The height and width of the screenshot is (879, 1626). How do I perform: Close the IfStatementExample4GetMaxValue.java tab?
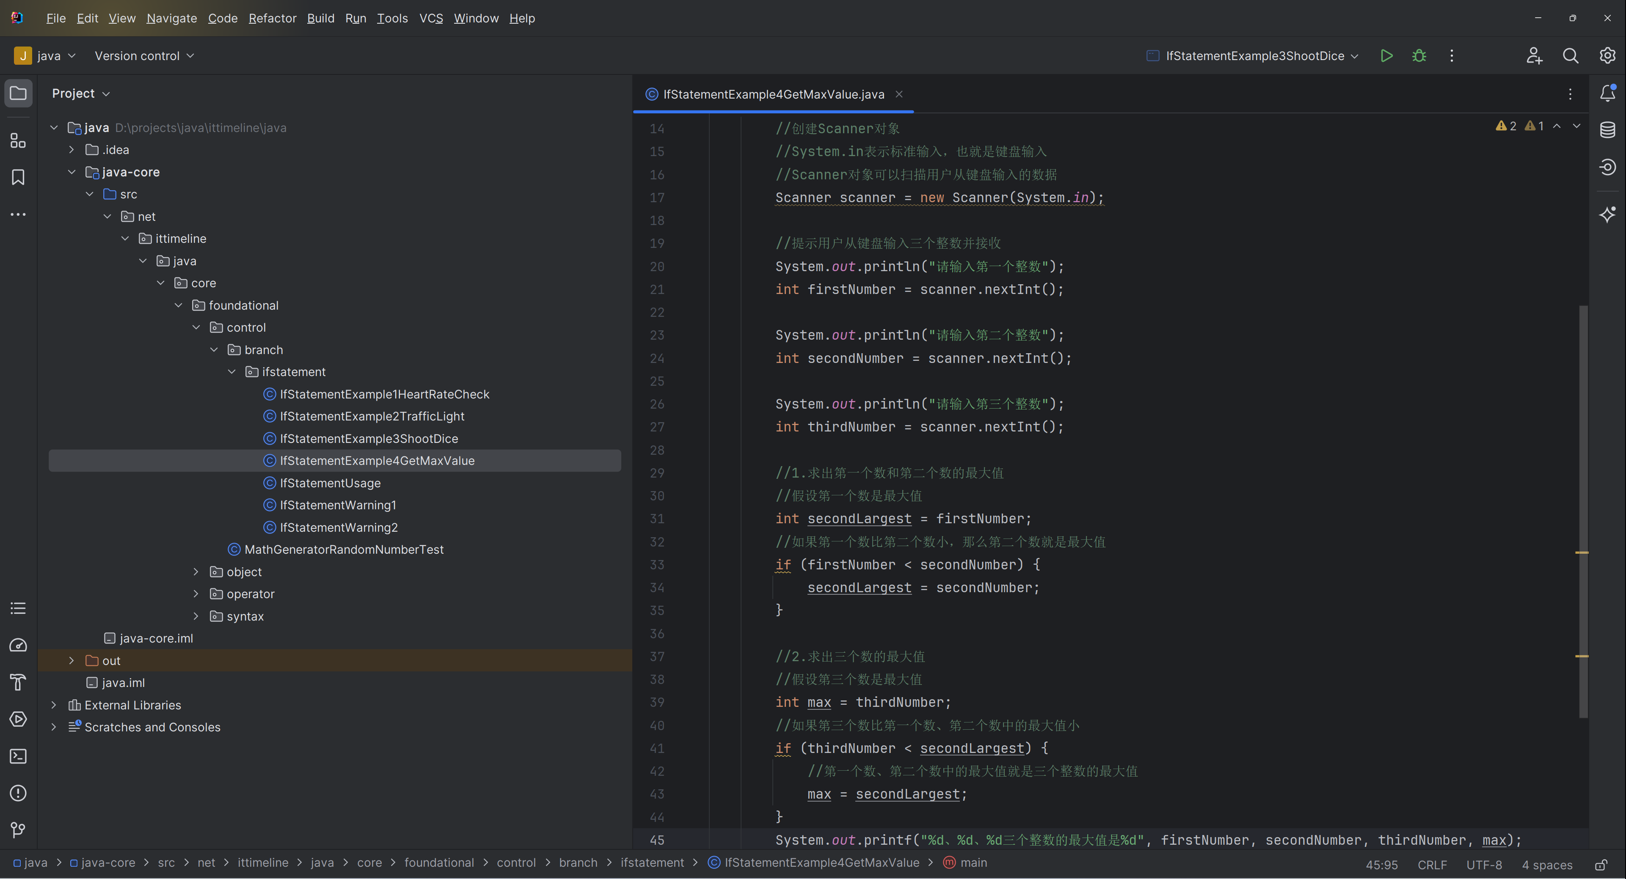click(x=899, y=94)
